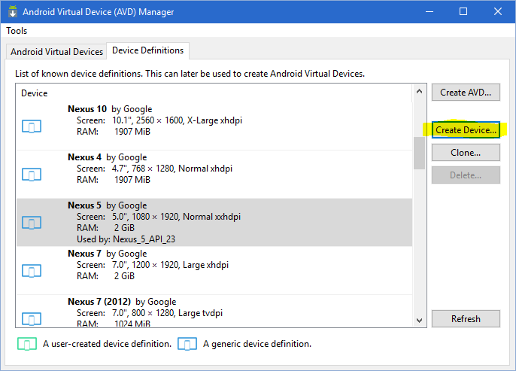Click the blue generic definition legend icon
This screenshot has width=516, height=371.
pos(188,344)
